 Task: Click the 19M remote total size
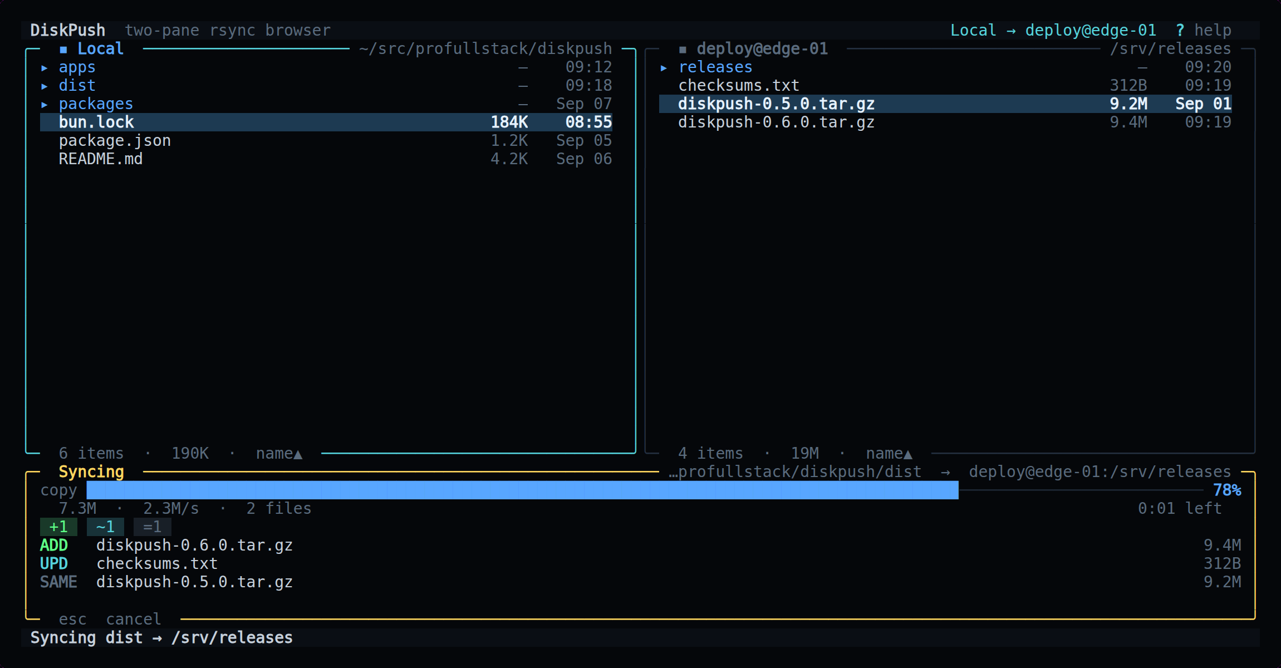click(x=804, y=454)
